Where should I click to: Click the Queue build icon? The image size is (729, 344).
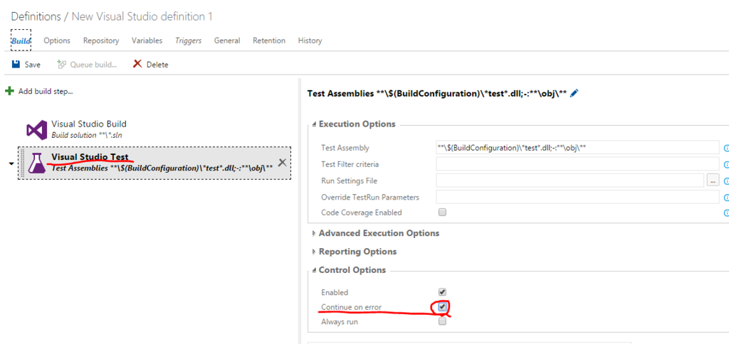tap(61, 64)
